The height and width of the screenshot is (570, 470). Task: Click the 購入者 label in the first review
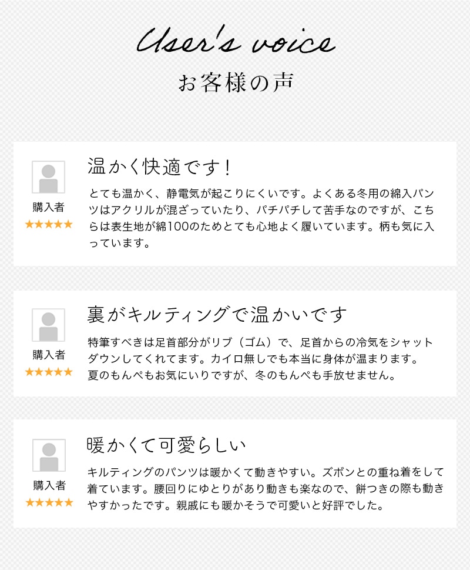click(x=49, y=207)
